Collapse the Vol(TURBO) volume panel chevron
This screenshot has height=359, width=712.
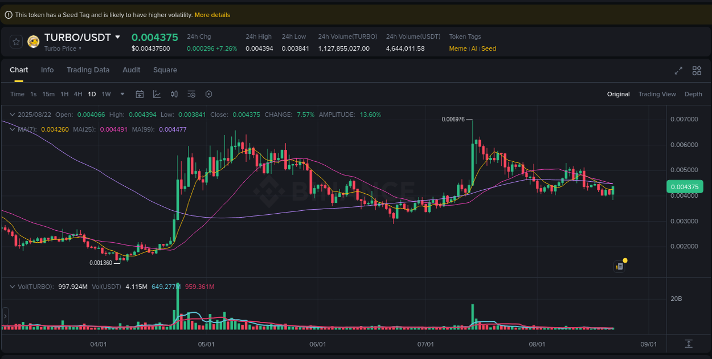(x=11, y=287)
